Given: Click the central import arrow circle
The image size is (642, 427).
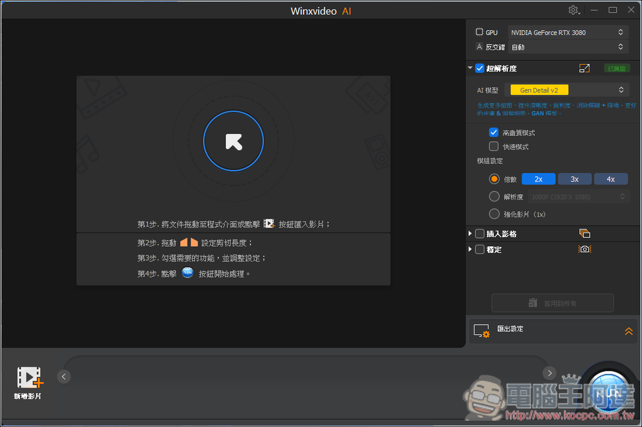Looking at the screenshot, I should [x=234, y=140].
